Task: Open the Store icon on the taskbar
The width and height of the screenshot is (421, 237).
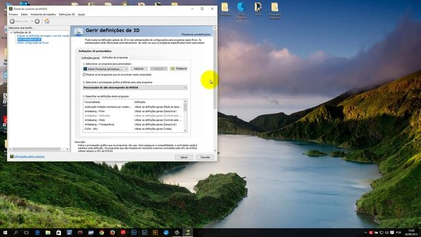Action: click(x=59, y=232)
